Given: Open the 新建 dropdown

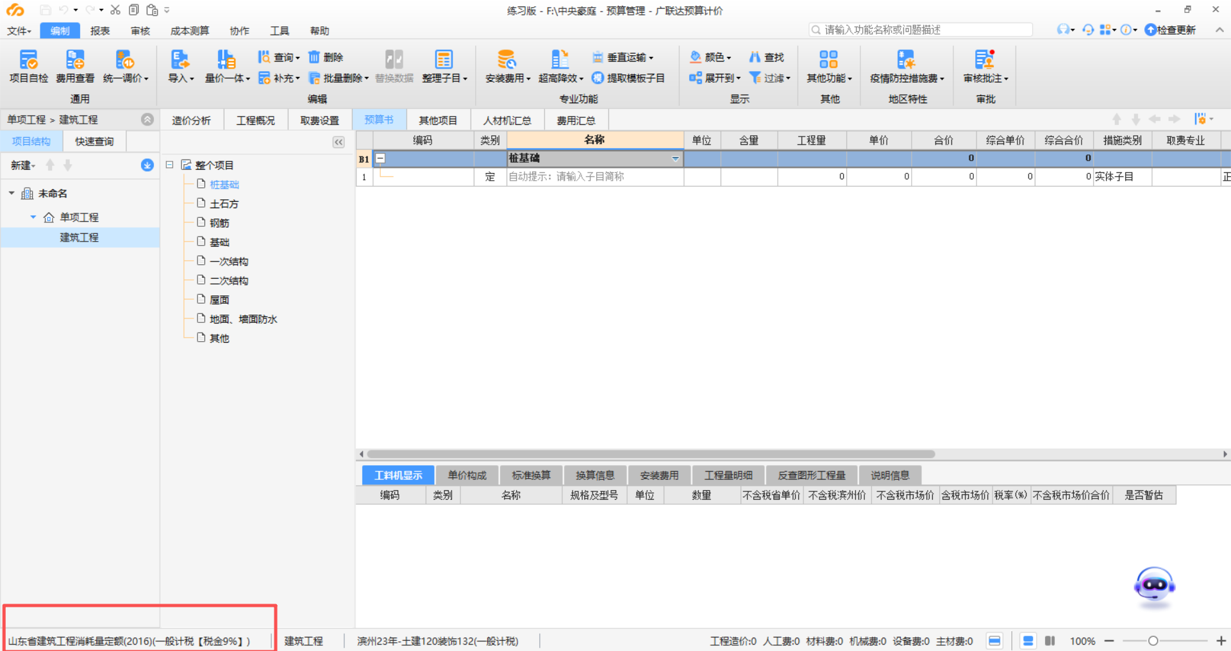Looking at the screenshot, I should coord(21,165).
